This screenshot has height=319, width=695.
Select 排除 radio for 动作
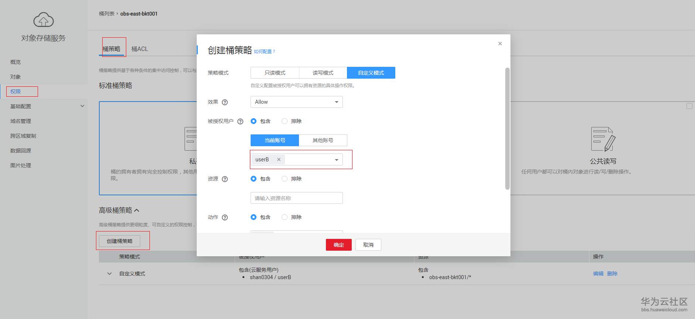(285, 217)
